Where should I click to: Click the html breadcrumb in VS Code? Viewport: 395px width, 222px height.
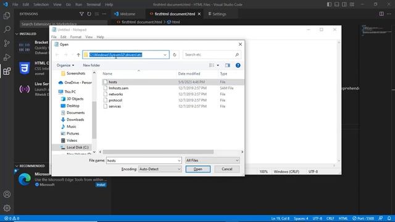[176, 22]
